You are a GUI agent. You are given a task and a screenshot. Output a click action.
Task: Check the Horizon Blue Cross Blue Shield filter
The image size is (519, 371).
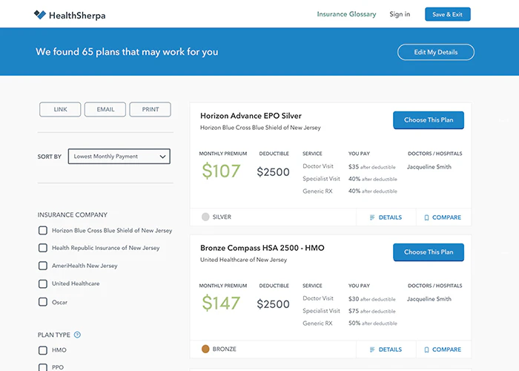tap(43, 230)
